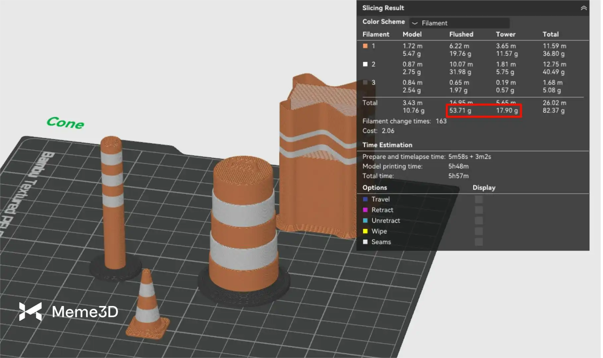The width and height of the screenshot is (603, 358).
Task: Click the blue Travel legend icon
Action: 365,199
